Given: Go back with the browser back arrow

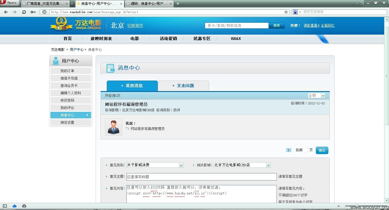Looking at the screenshot, I should [x=6, y=12].
